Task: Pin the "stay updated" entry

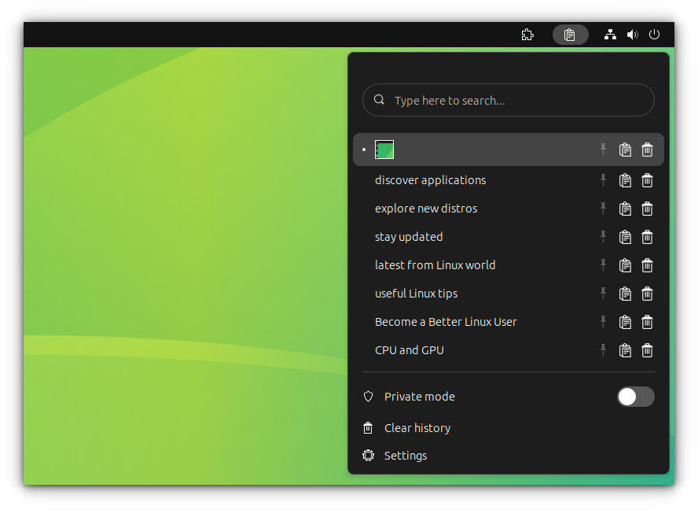Action: point(603,237)
